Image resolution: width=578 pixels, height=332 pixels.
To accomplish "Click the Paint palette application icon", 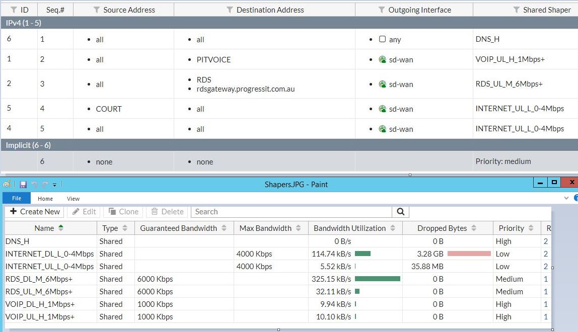I will click(7, 185).
